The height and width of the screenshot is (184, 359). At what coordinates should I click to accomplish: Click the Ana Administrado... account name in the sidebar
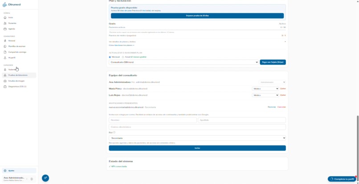pos(14,178)
